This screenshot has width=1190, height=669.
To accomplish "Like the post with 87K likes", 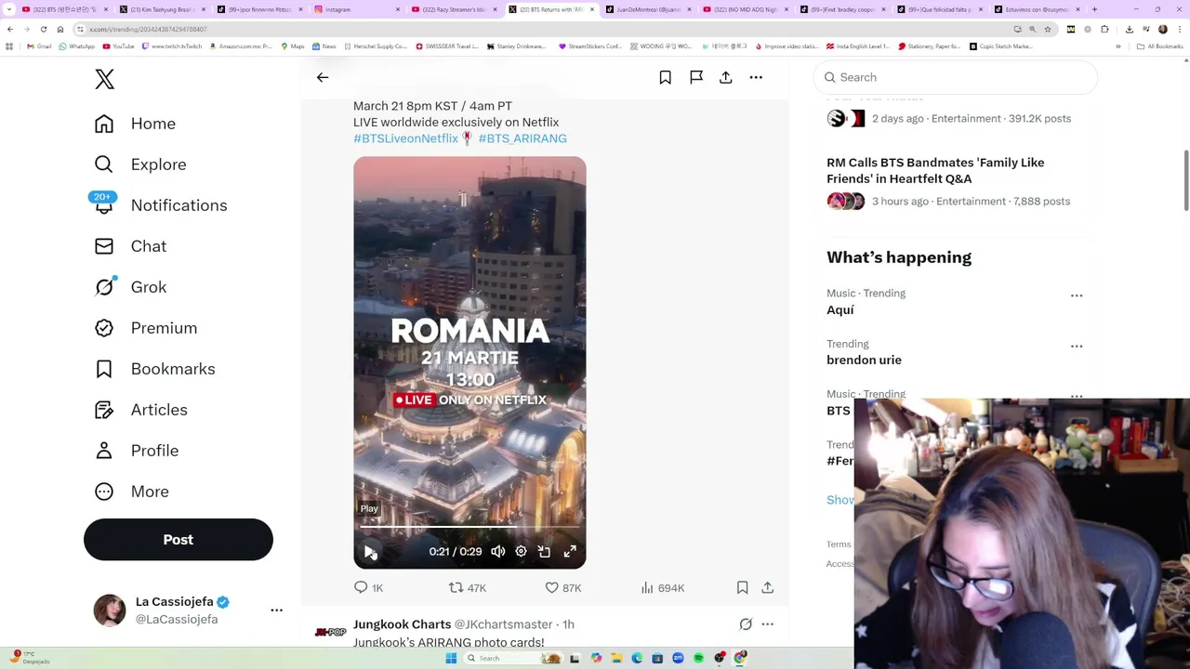I will tap(563, 587).
